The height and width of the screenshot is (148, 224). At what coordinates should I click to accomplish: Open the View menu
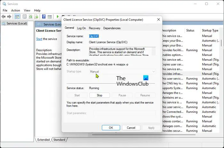pyautogui.click(x=27, y=11)
